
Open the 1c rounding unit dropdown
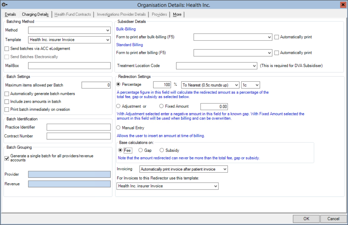[x=250, y=85]
